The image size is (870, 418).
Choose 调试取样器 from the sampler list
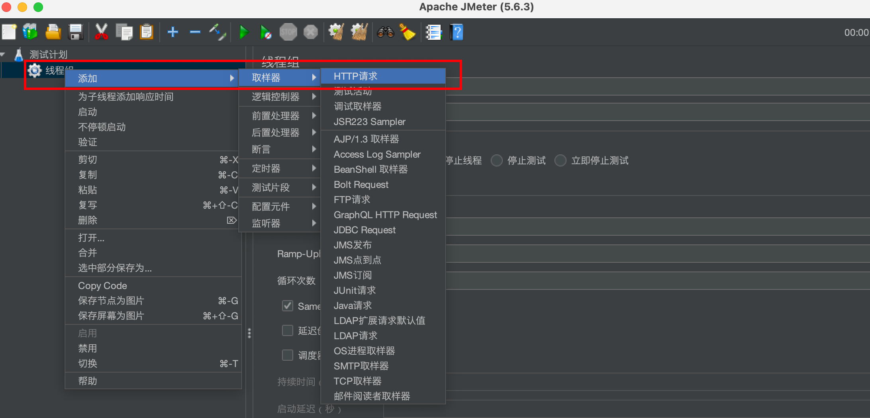tap(383, 106)
